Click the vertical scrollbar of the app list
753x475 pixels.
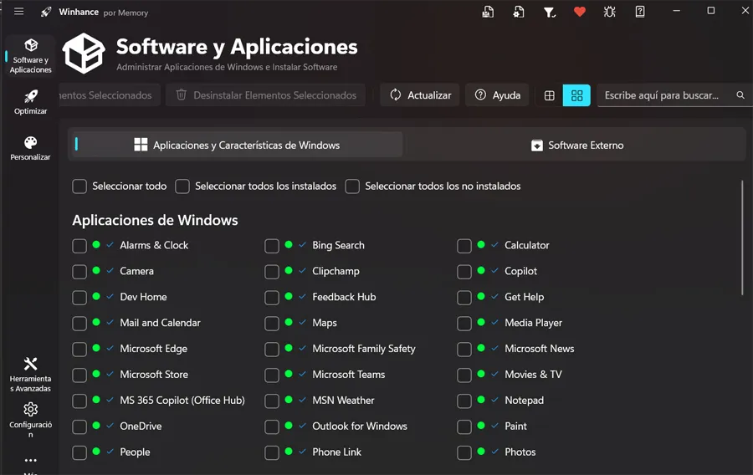tap(742, 238)
